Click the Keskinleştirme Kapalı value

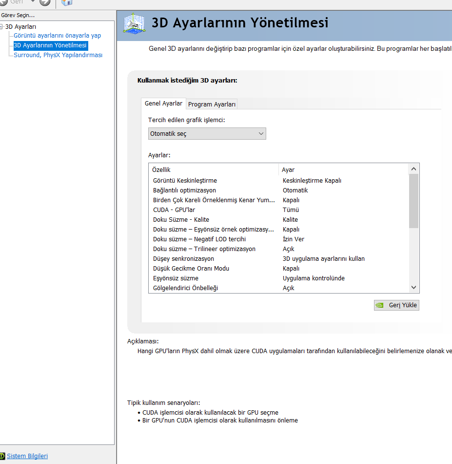click(x=312, y=181)
